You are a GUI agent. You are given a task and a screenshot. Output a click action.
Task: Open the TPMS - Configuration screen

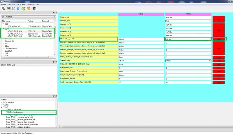(15, 112)
